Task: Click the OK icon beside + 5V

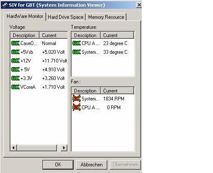Action: coord(15,70)
